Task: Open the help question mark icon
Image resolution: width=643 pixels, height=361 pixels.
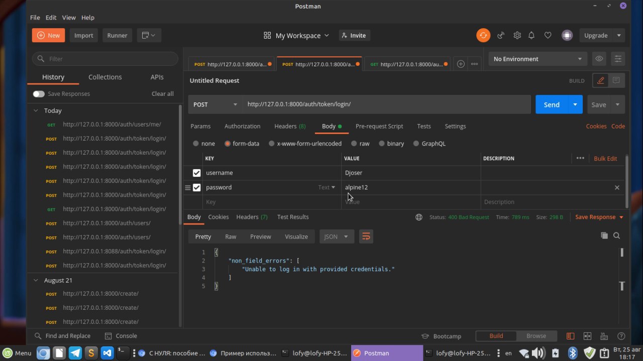Action: (x=621, y=336)
